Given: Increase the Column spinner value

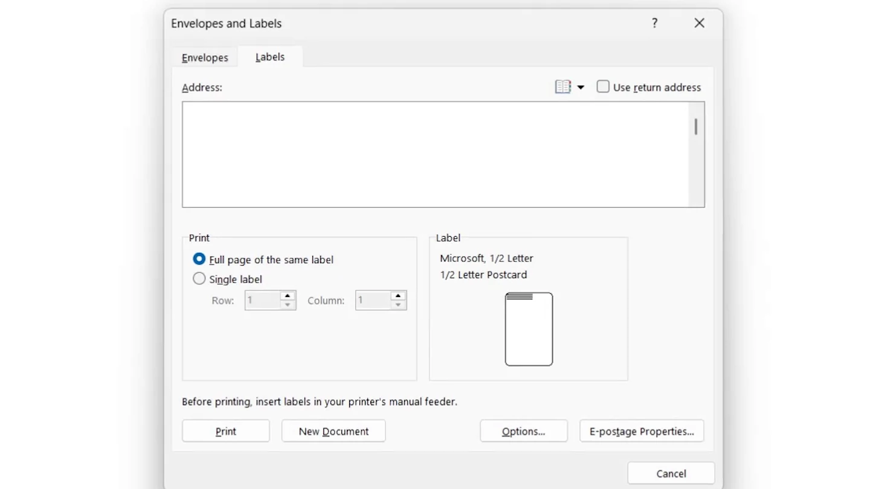Looking at the screenshot, I should click(x=398, y=296).
